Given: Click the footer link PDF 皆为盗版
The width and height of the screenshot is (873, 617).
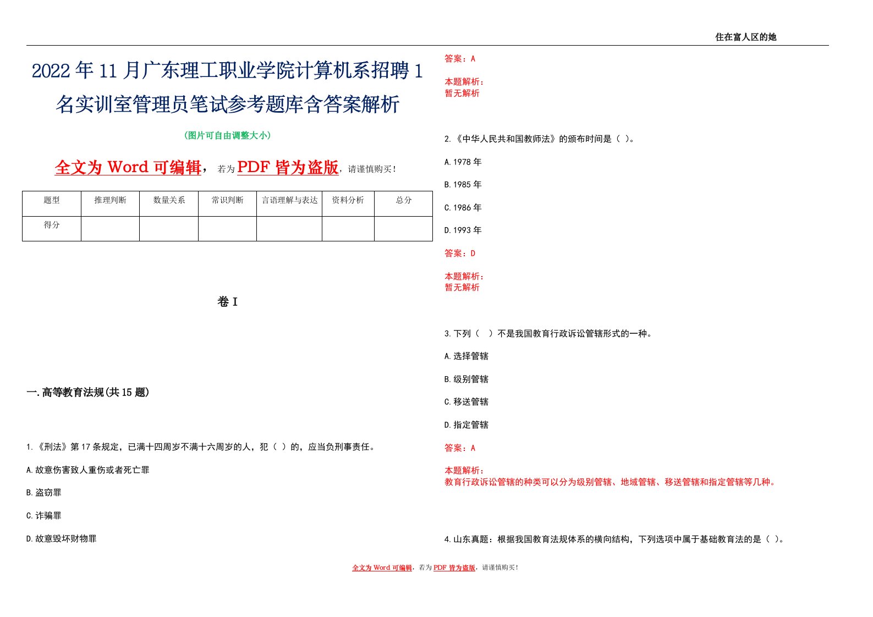Looking at the screenshot, I should click(454, 568).
